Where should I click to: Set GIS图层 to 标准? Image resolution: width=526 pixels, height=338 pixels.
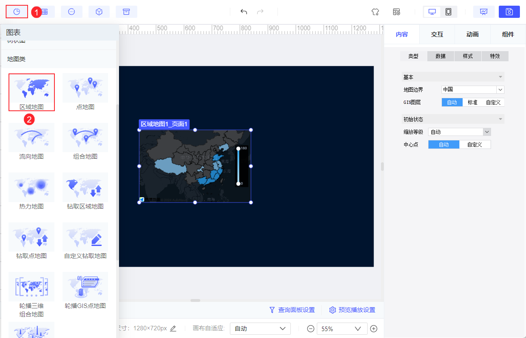click(472, 102)
